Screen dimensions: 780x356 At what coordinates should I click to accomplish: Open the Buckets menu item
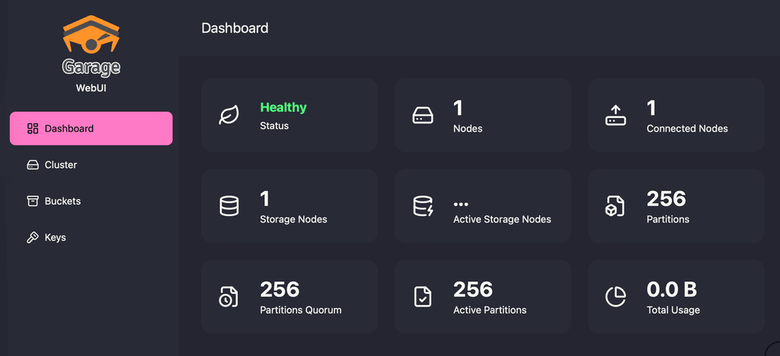[x=62, y=202]
